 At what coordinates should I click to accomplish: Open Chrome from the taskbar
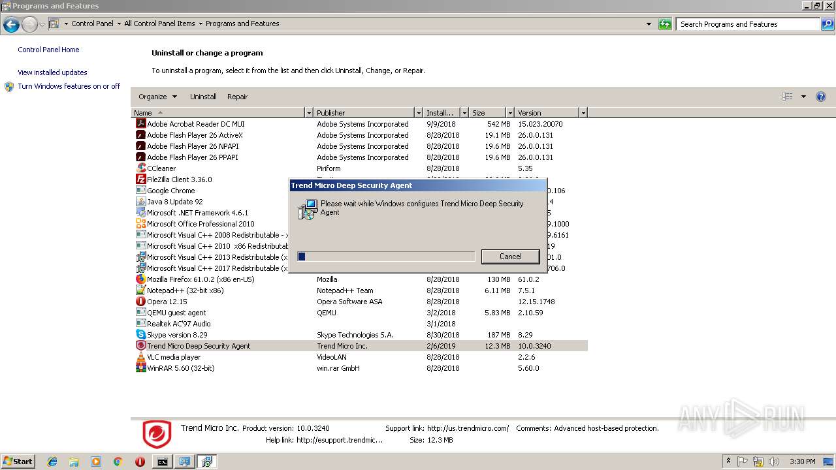tap(118, 462)
